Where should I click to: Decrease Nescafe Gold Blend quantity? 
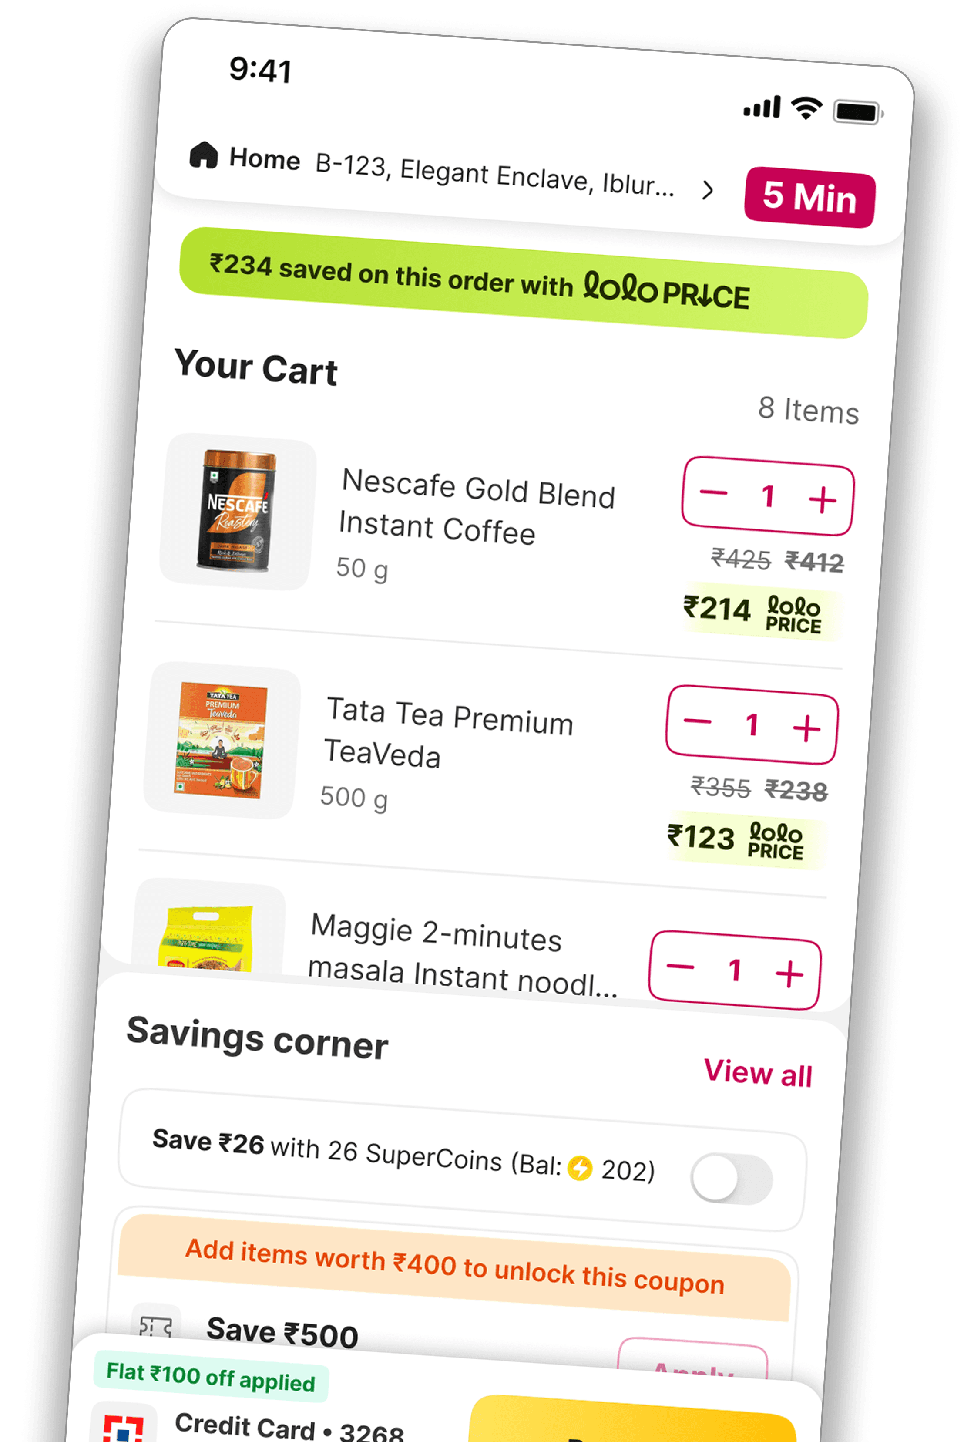713,492
